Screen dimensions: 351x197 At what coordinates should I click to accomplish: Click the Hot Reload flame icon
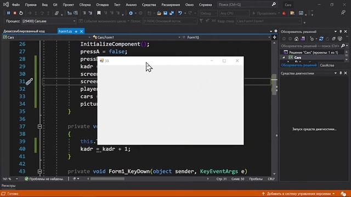284,13
